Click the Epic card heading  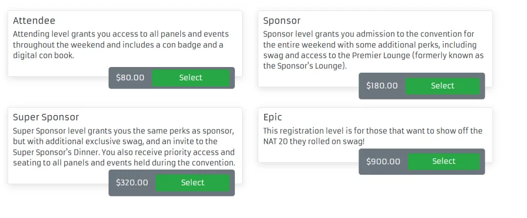pyautogui.click(x=273, y=118)
